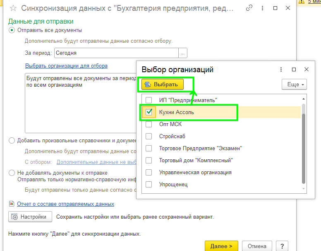Open the report icon beside Отчет о составе

12,204
